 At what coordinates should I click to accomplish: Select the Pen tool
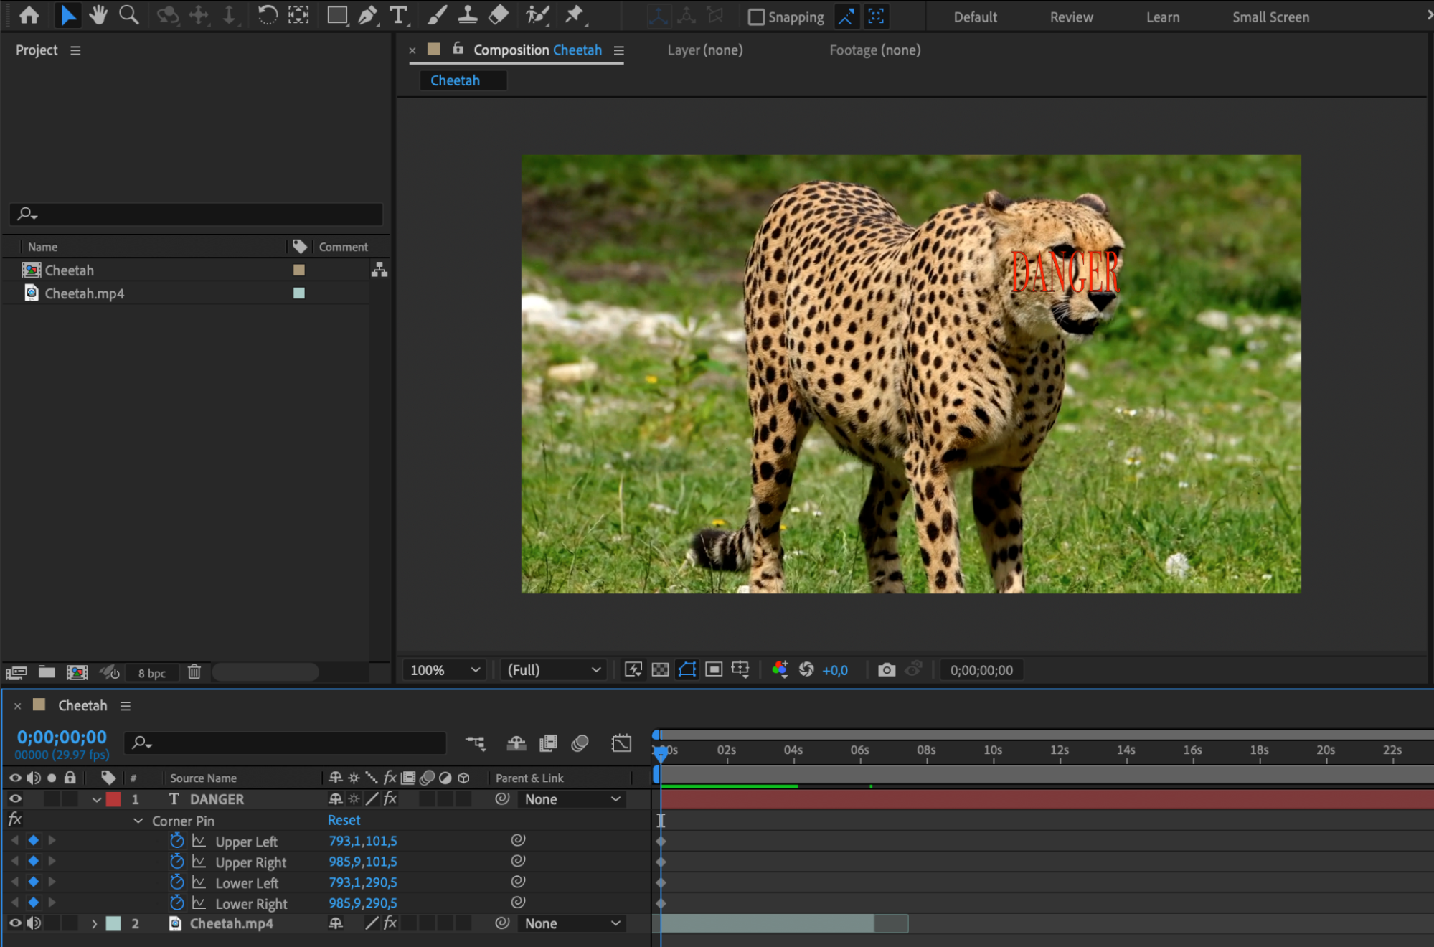[367, 15]
